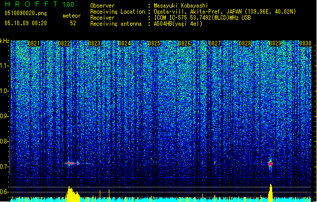Click the 1.0 frequency axis label
This screenshot has width=317, height=202.
click(x=4, y=91)
